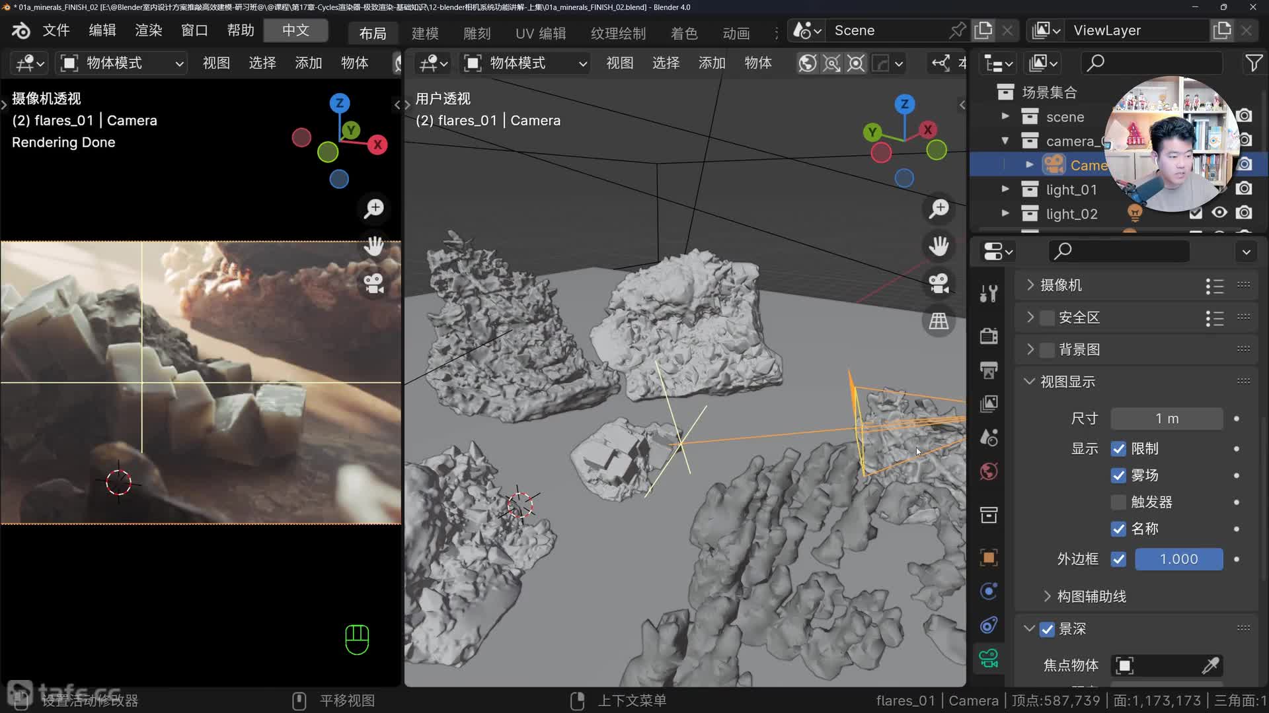
Task: Switch to the UV 编辑 workspace tab
Action: 540,33
